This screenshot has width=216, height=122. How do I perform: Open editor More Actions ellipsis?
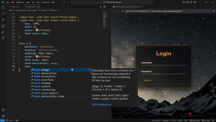point(108,7)
